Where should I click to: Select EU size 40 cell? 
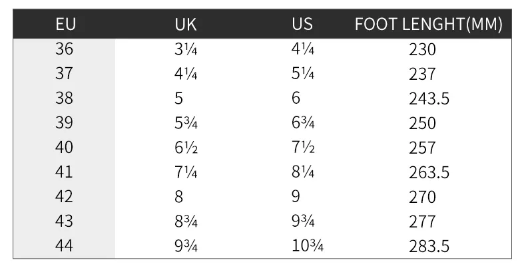[65, 148]
